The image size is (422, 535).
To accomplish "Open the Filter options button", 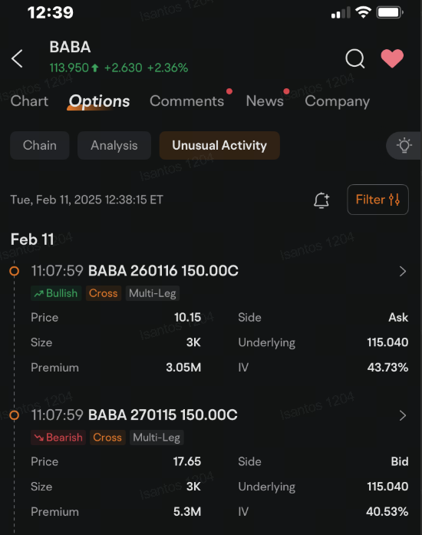I will click(x=377, y=200).
